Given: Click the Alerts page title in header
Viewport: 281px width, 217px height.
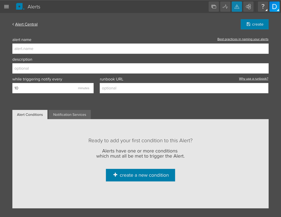Looking at the screenshot, I should coord(34,7).
